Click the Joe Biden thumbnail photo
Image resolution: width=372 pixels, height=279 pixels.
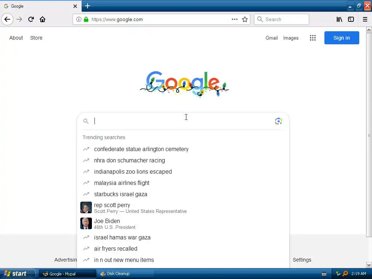[x=86, y=223]
